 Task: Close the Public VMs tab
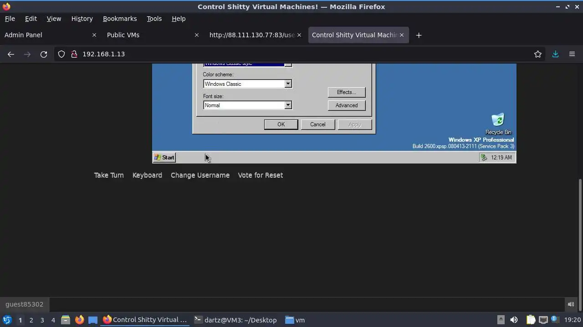[197, 35]
